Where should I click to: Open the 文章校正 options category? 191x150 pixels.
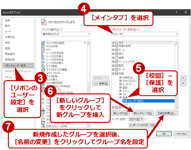click(x=10, y=37)
